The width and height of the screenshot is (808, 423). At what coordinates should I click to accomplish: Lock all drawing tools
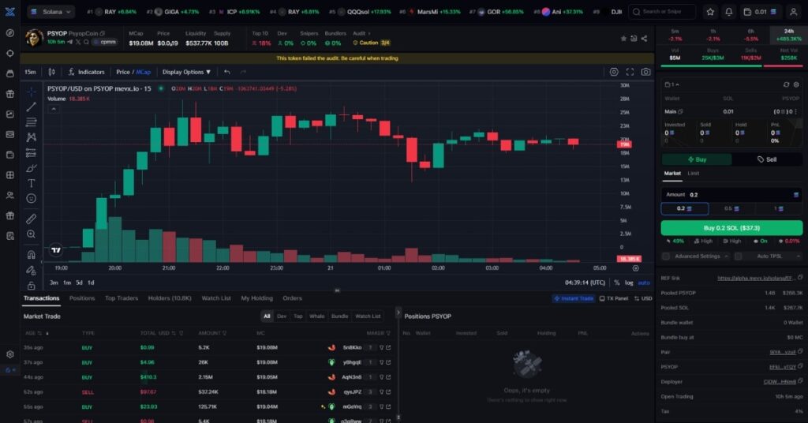(32, 285)
